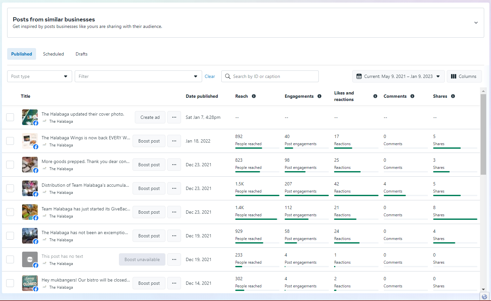Tick checkbox for excemption post
The image size is (491, 301).
coord(10,236)
